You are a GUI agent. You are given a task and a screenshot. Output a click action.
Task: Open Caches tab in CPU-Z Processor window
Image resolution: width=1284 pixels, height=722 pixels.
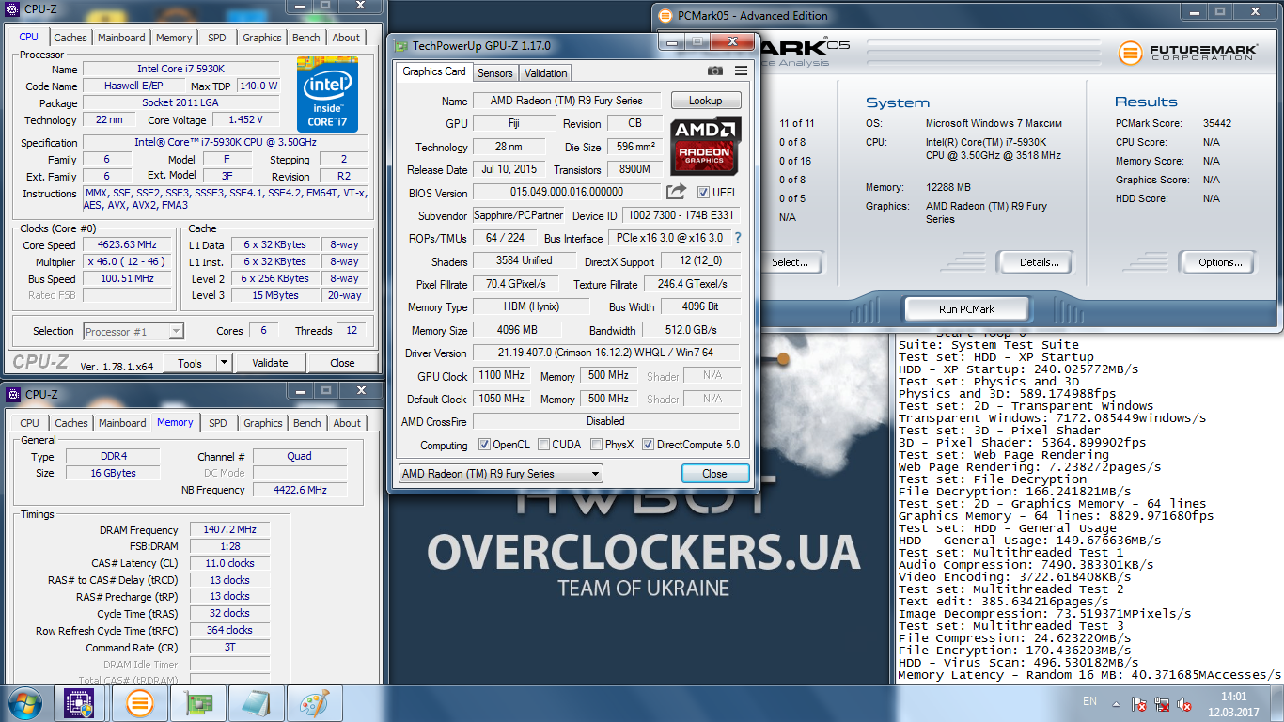coord(70,38)
